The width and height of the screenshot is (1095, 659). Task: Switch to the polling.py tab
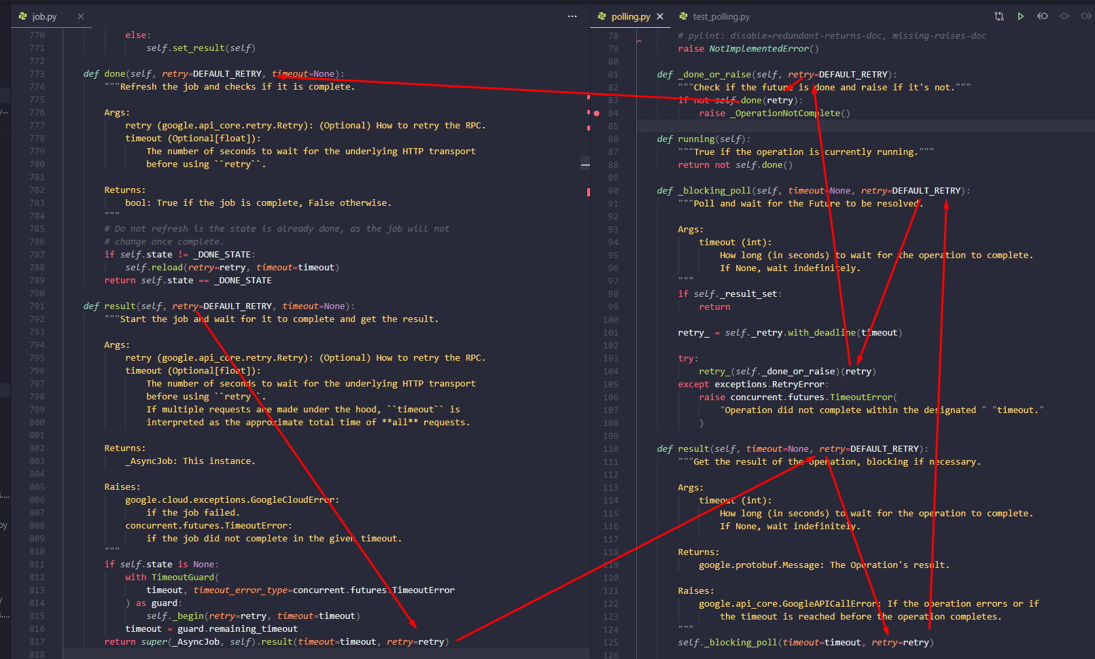[631, 16]
